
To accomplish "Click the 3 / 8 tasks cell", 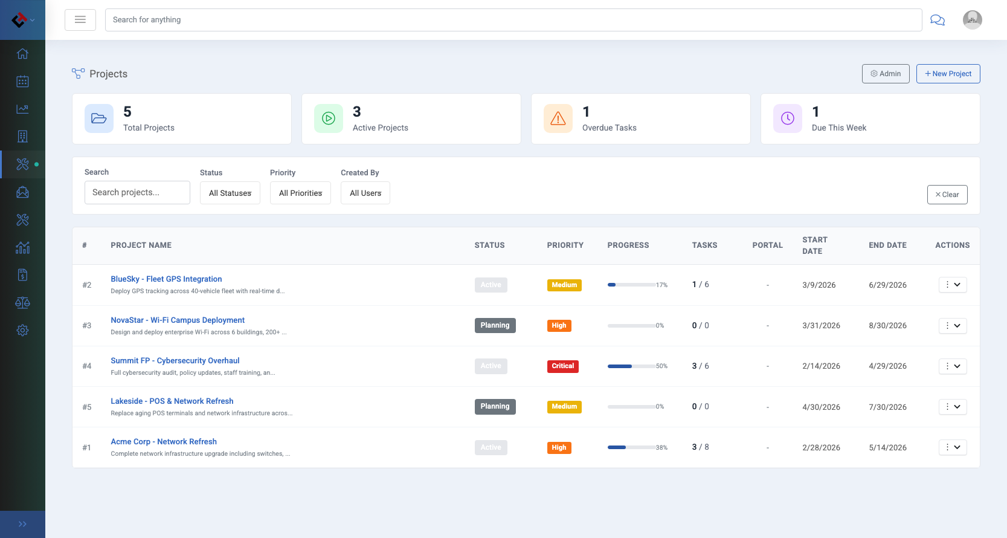I will click(x=701, y=447).
